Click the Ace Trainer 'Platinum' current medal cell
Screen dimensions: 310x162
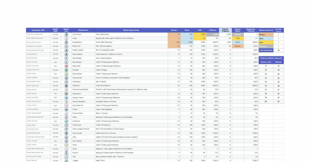click(x=238, y=34)
